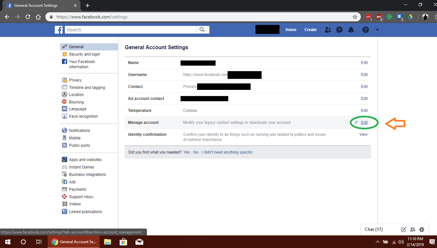Open Language settings
437x248 pixels.
77,109
